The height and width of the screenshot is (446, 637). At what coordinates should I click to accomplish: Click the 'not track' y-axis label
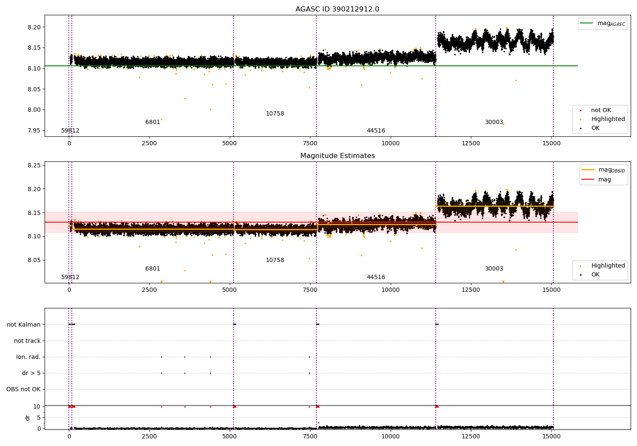(27, 341)
